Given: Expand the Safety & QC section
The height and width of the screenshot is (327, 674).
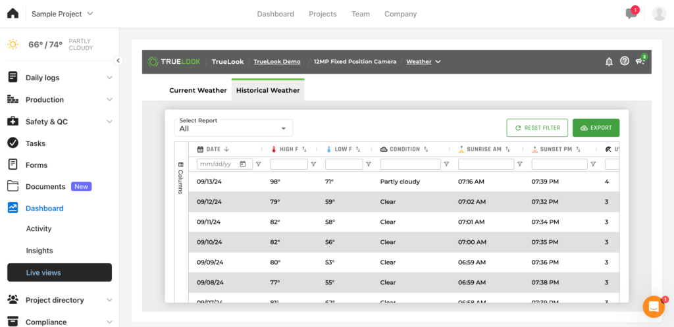Looking at the screenshot, I should coord(110,122).
